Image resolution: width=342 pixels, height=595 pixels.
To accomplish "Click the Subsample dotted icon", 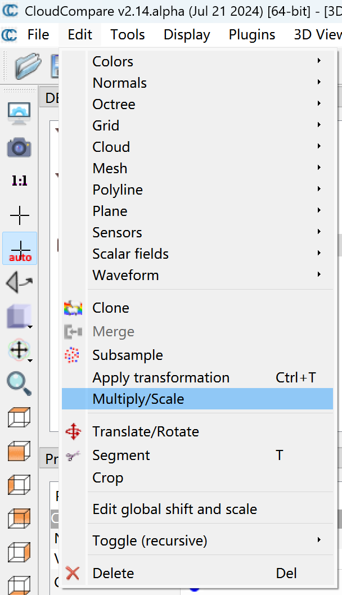I will [x=72, y=355].
